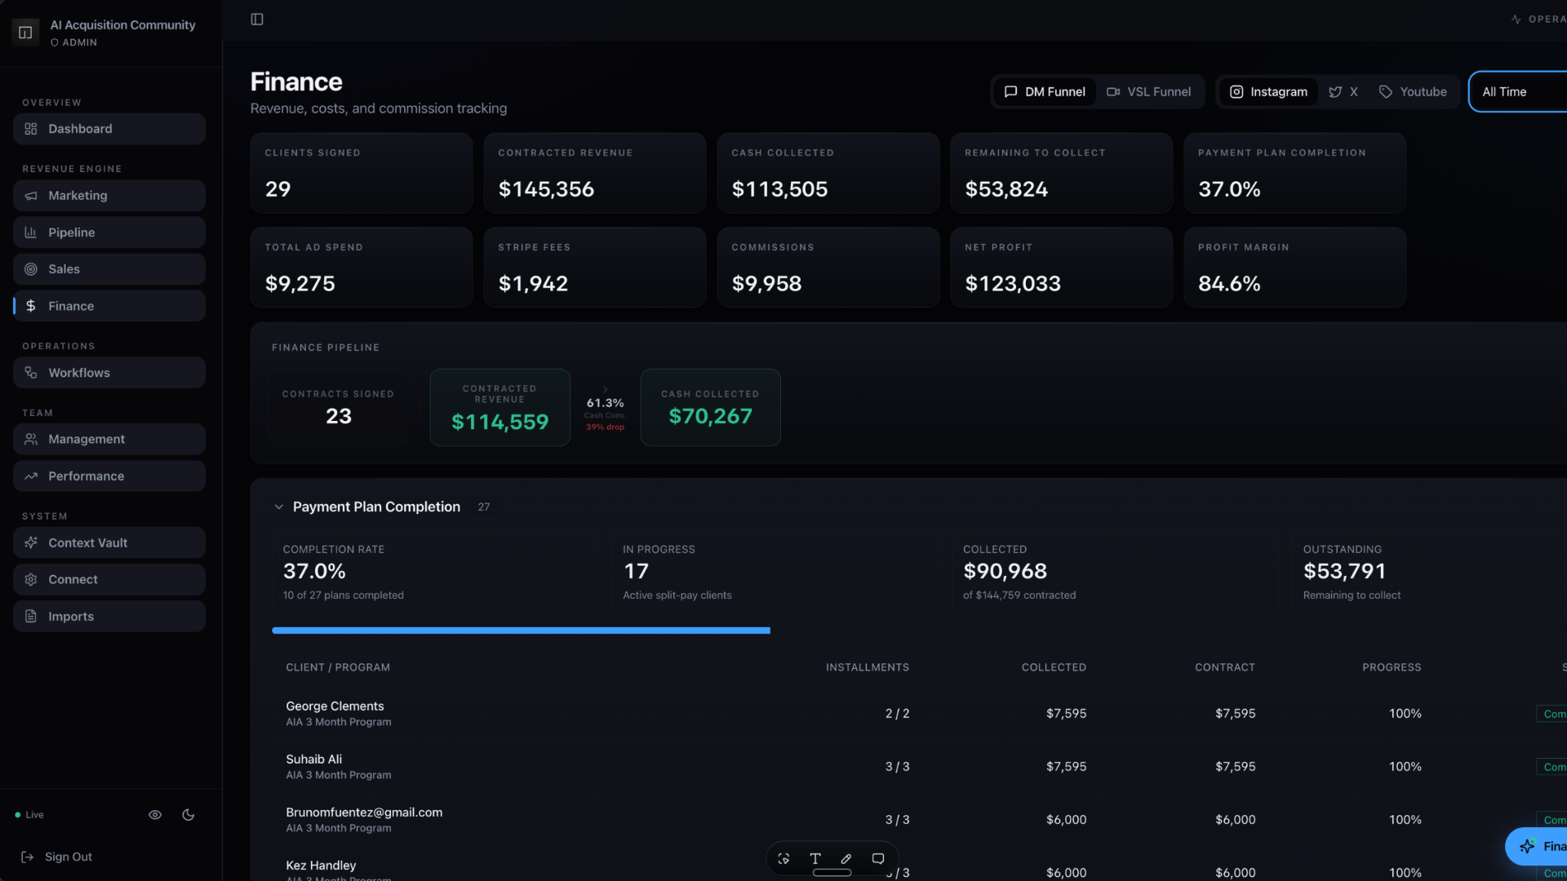This screenshot has height=881, width=1567.
Task: Sign Out of the account
Action: click(x=56, y=857)
